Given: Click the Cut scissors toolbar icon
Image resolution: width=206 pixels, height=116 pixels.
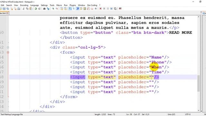Looking at the screenshot, I should [x=23, y=9].
